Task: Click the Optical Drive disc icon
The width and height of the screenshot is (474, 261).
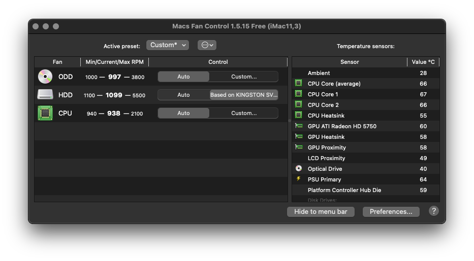Action: point(299,168)
